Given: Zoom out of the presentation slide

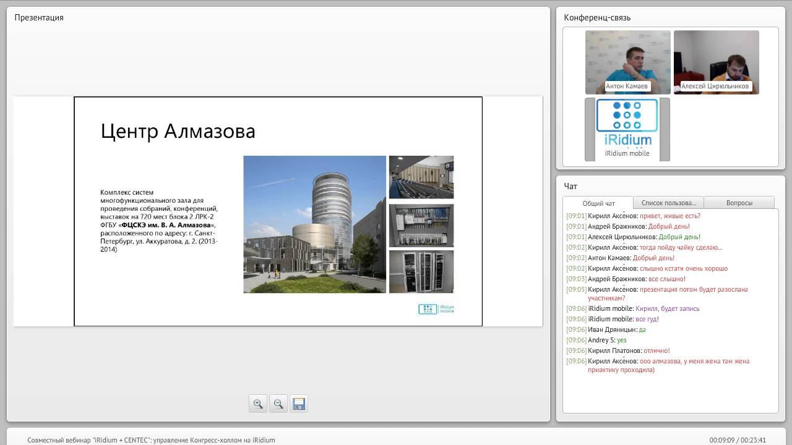Looking at the screenshot, I should 278,404.
